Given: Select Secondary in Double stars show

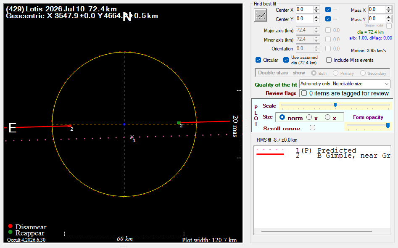Looking at the screenshot, I should [x=363, y=73].
